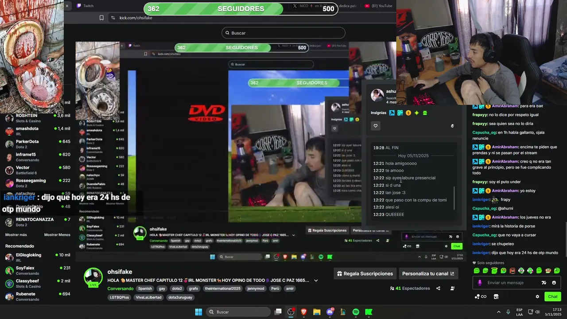
Task: Open Discord from the taskbar
Action: pyautogui.click(x=330, y=312)
